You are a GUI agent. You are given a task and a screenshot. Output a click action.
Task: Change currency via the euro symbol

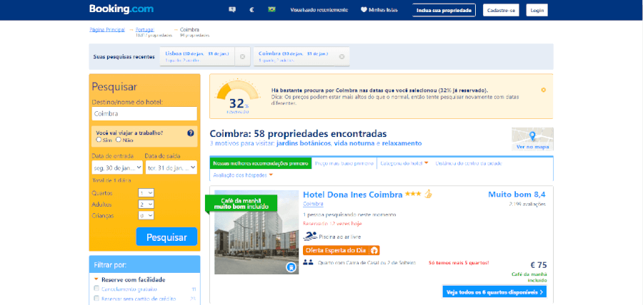click(251, 10)
